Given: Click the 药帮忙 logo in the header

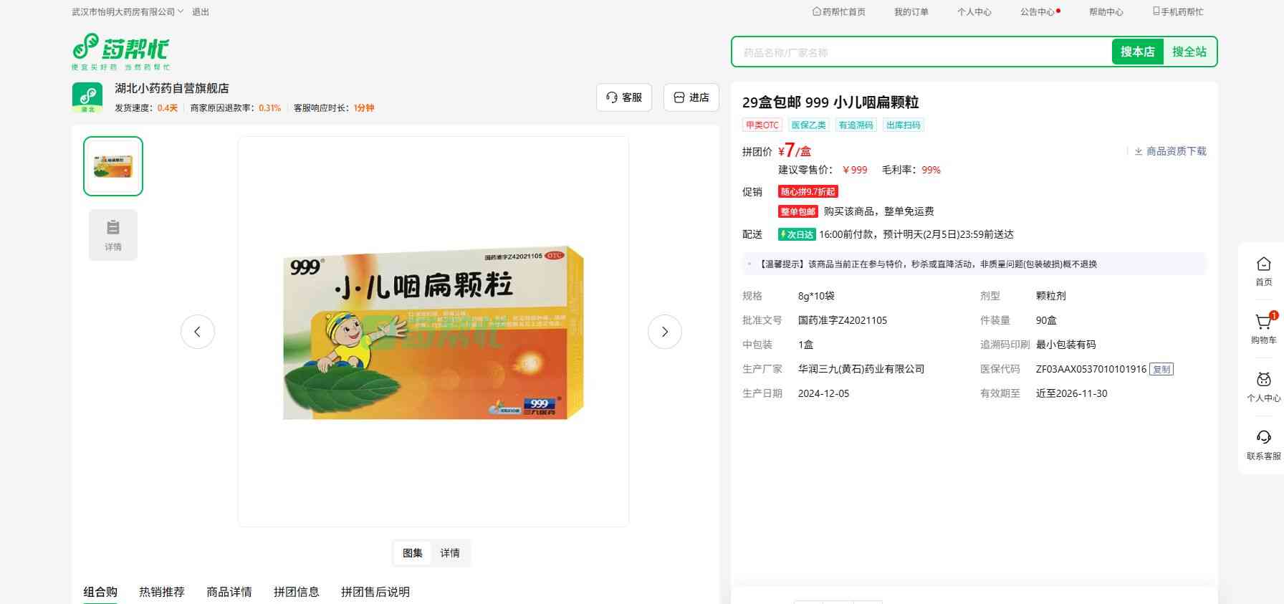Looking at the screenshot, I should coord(120,51).
